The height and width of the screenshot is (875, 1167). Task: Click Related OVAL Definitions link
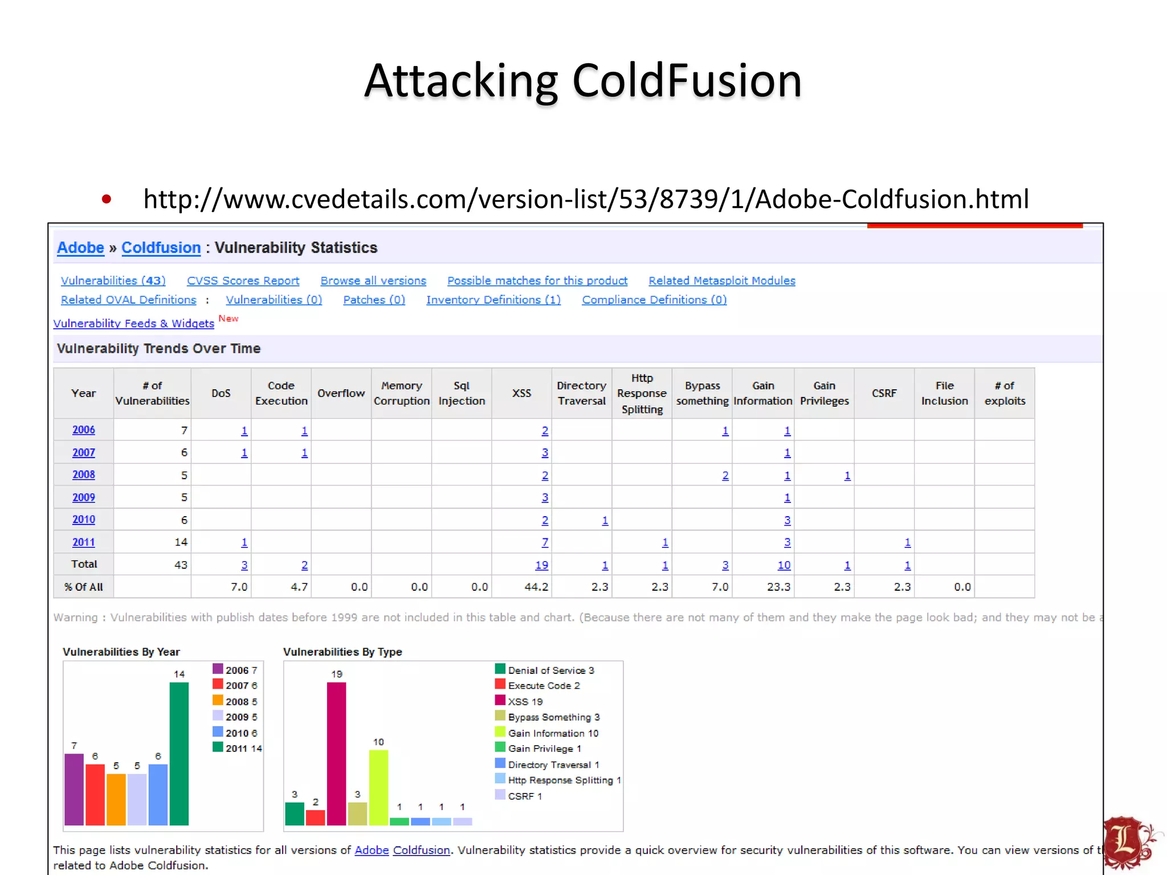(x=129, y=300)
